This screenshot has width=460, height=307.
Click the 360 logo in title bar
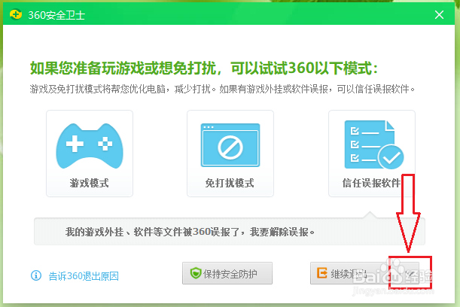click(x=16, y=14)
